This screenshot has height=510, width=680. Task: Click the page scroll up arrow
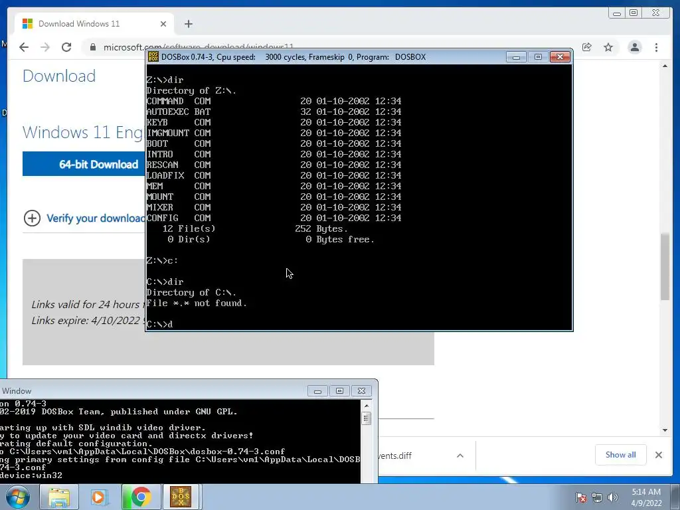pyautogui.click(x=665, y=66)
